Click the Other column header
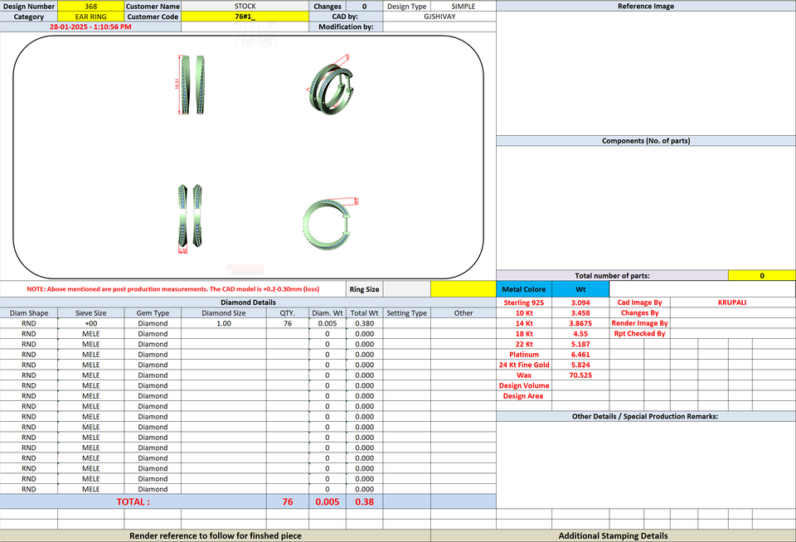Image resolution: width=796 pixels, height=542 pixels. 464,313
